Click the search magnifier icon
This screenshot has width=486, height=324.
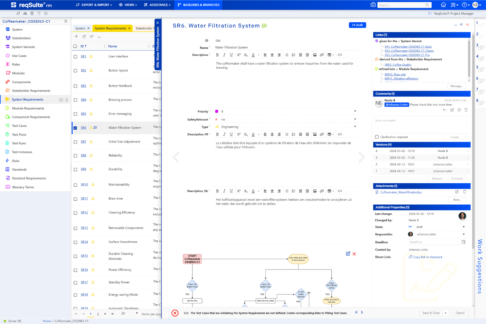[427, 5]
